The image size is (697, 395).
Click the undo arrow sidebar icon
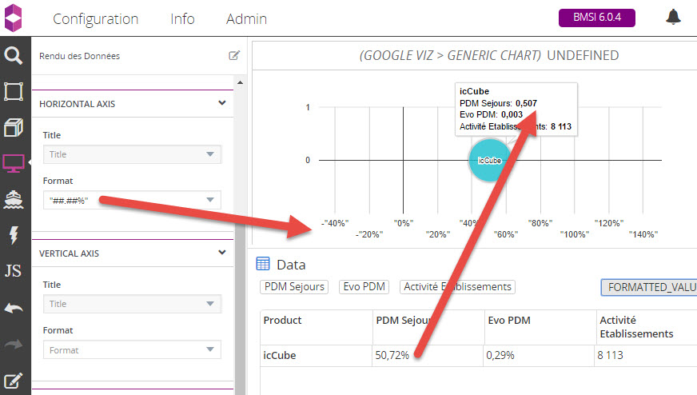click(x=14, y=307)
